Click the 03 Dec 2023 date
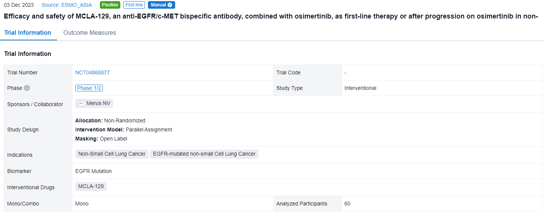The image size is (544, 213). tap(19, 5)
